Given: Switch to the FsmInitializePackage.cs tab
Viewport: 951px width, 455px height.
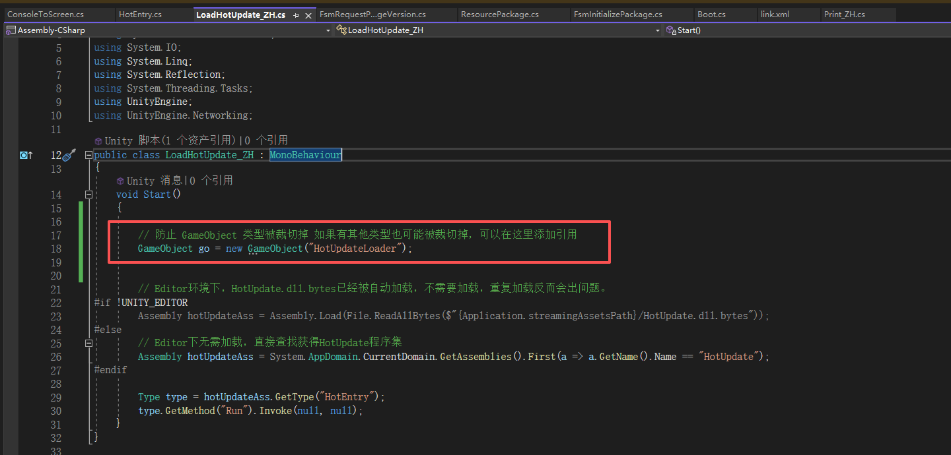Looking at the screenshot, I should click(x=618, y=14).
